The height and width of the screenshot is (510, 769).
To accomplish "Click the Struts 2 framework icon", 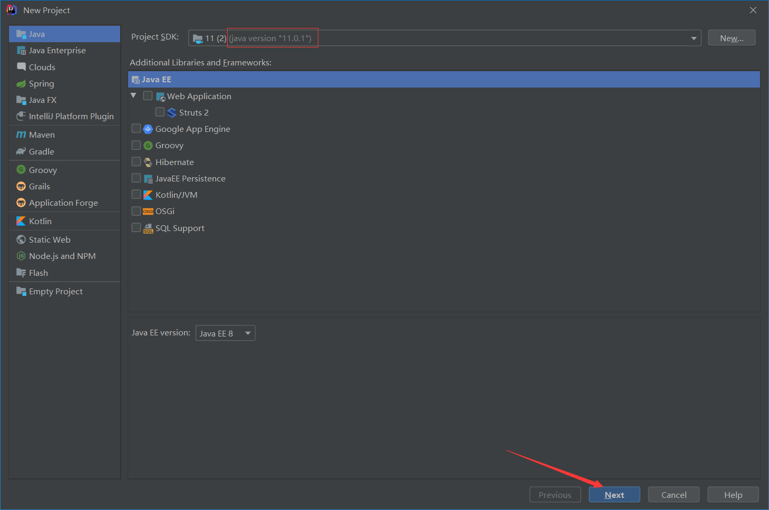I will (172, 112).
